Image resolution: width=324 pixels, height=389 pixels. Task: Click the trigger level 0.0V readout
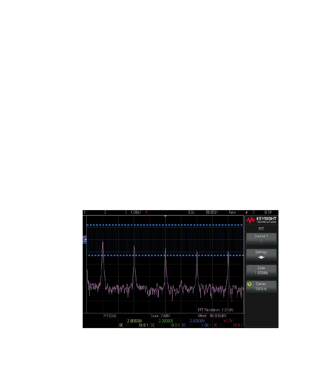(x=268, y=213)
